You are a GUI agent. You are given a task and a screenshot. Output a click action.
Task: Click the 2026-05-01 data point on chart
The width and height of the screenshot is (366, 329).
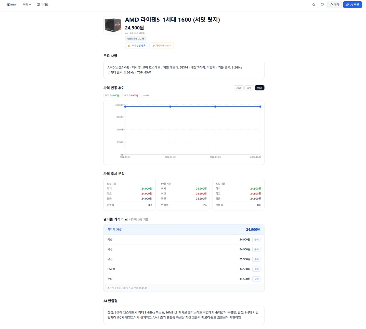[125, 107]
